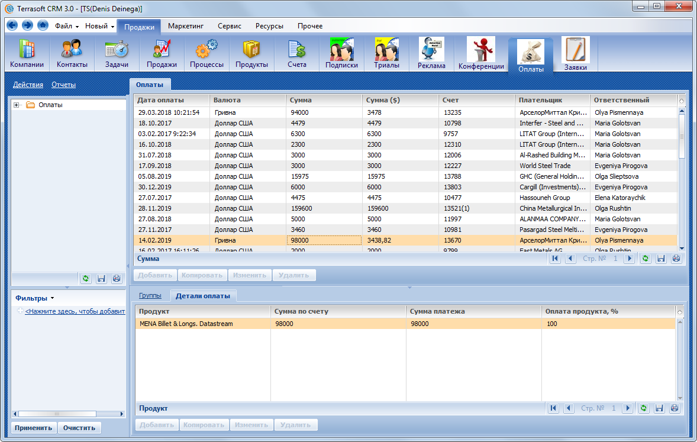
Task: Click Изменить under the Детали оплаты grid
Action: 251,425
